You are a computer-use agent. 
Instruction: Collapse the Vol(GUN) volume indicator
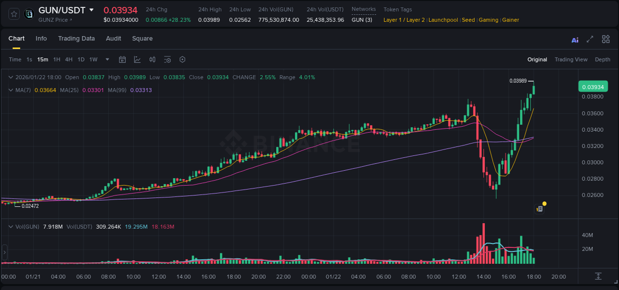tap(11, 226)
